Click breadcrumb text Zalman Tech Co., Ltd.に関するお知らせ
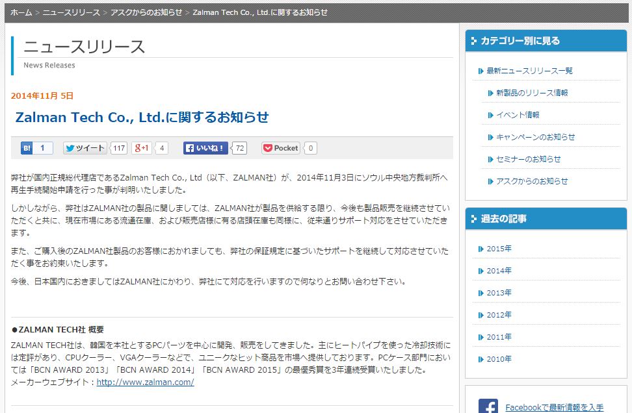 (260, 12)
